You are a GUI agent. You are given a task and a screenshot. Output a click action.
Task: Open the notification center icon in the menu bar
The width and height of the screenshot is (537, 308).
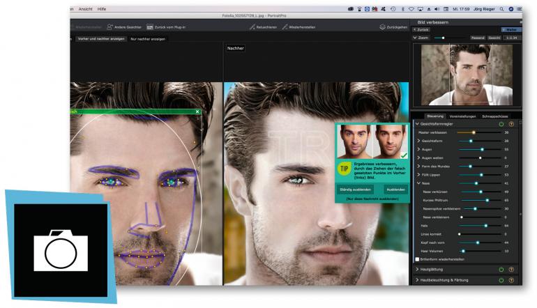pyautogui.click(x=518, y=9)
